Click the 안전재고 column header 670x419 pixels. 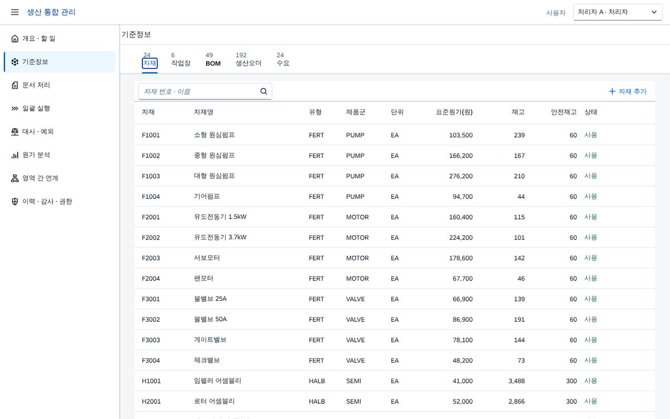[x=564, y=112]
